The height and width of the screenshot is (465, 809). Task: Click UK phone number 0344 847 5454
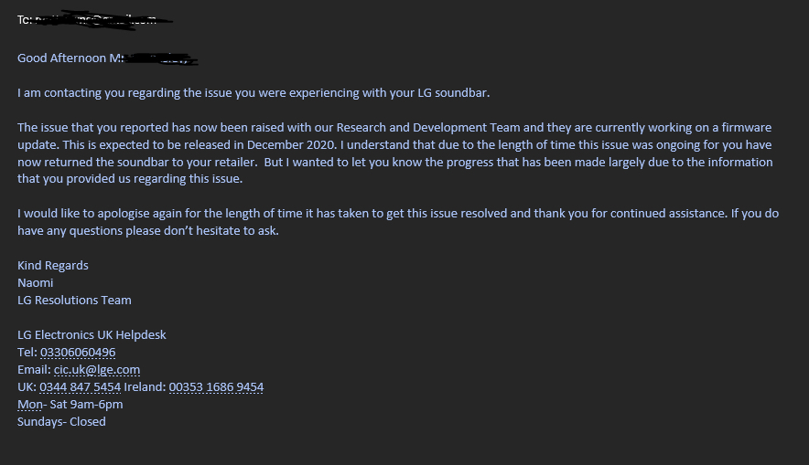tap(80, 386)
